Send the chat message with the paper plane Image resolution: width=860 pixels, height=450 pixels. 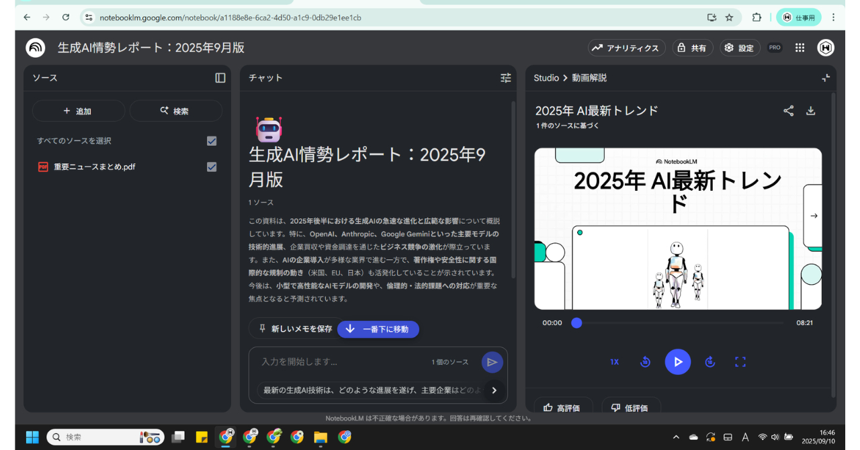coord(492,361)
